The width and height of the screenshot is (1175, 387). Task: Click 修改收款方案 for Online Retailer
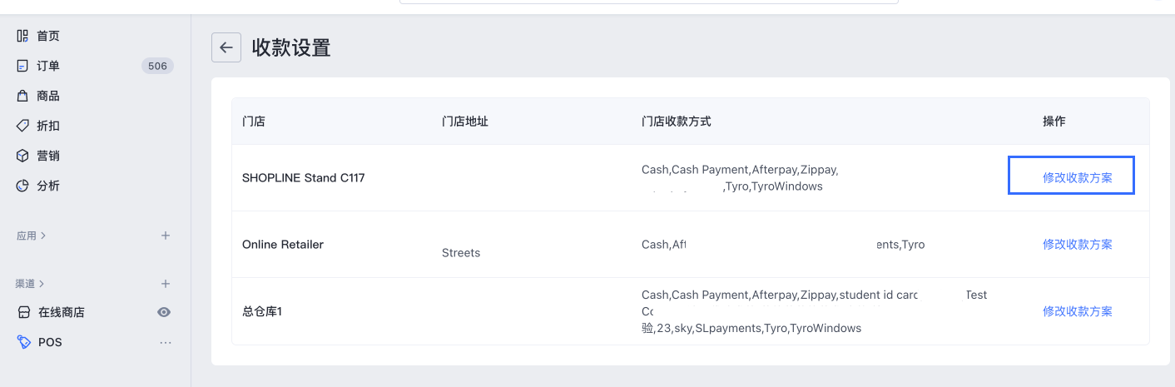[x=1077, y=244]
